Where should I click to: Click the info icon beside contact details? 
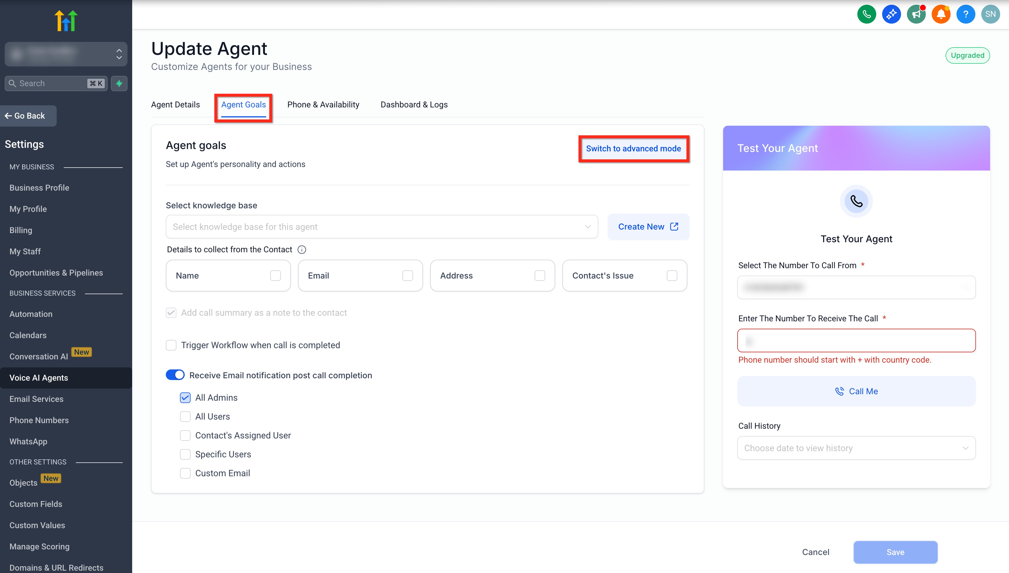coord(302,250)
